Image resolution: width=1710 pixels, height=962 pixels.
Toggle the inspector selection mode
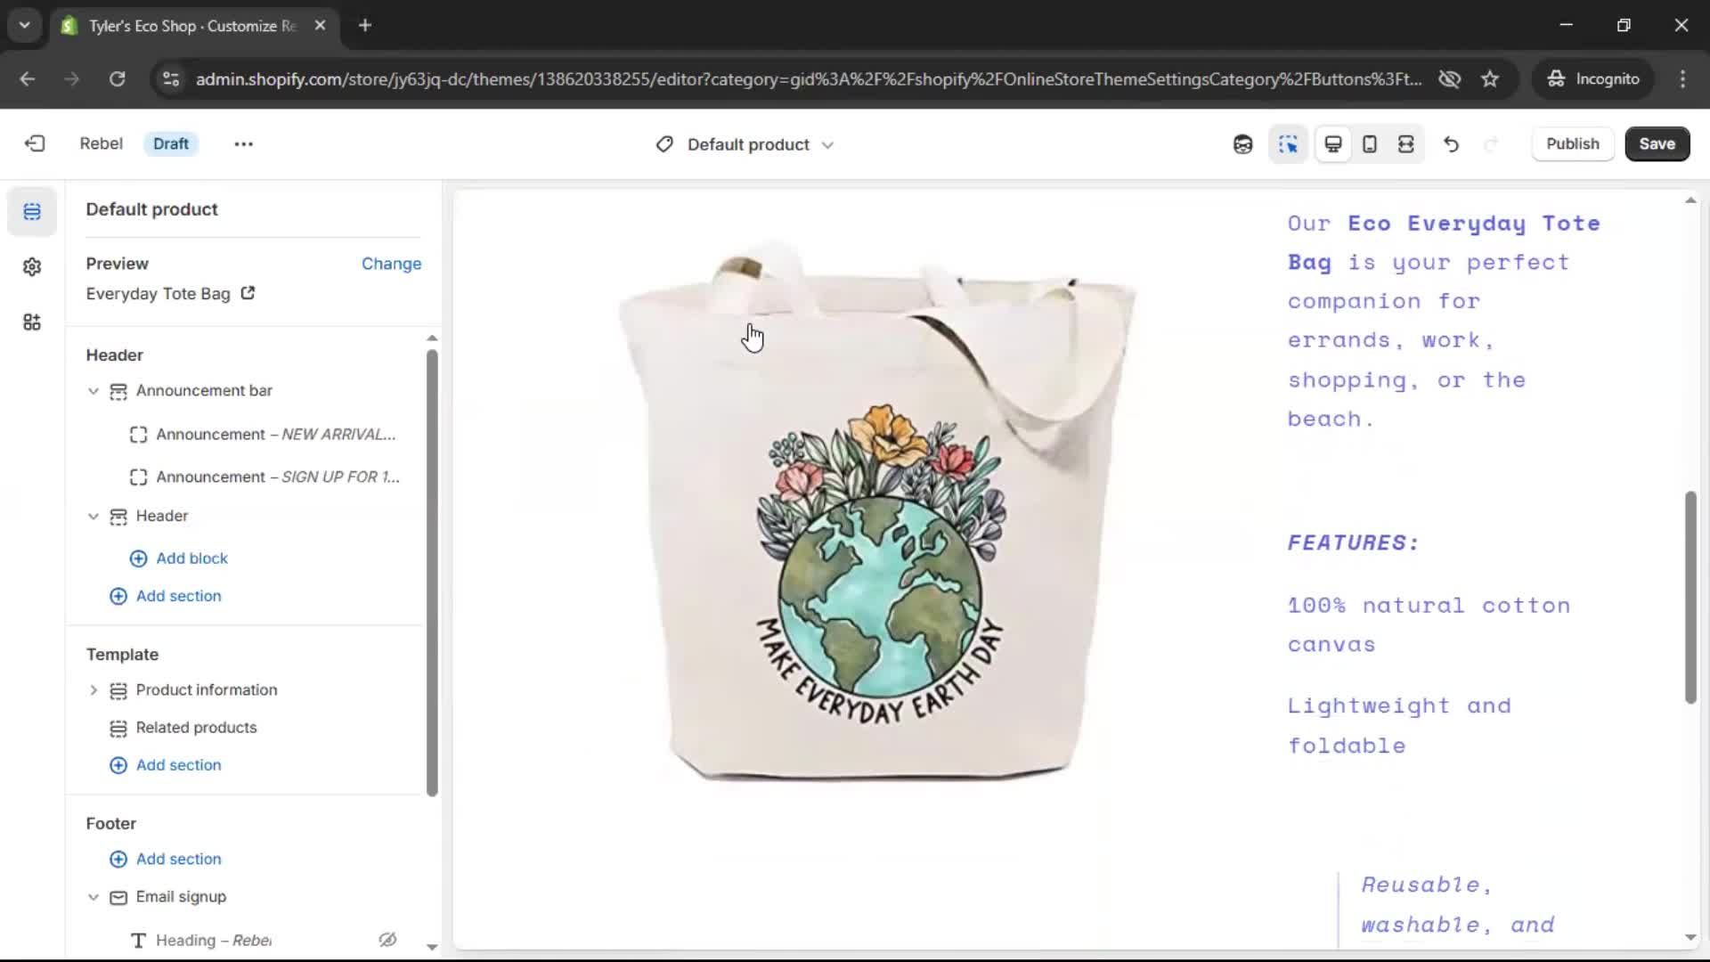click(1288, 143)
